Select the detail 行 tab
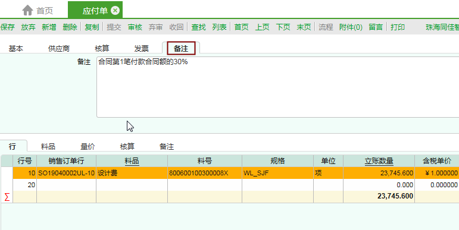The image size is (459, 230). pos(13,146)
